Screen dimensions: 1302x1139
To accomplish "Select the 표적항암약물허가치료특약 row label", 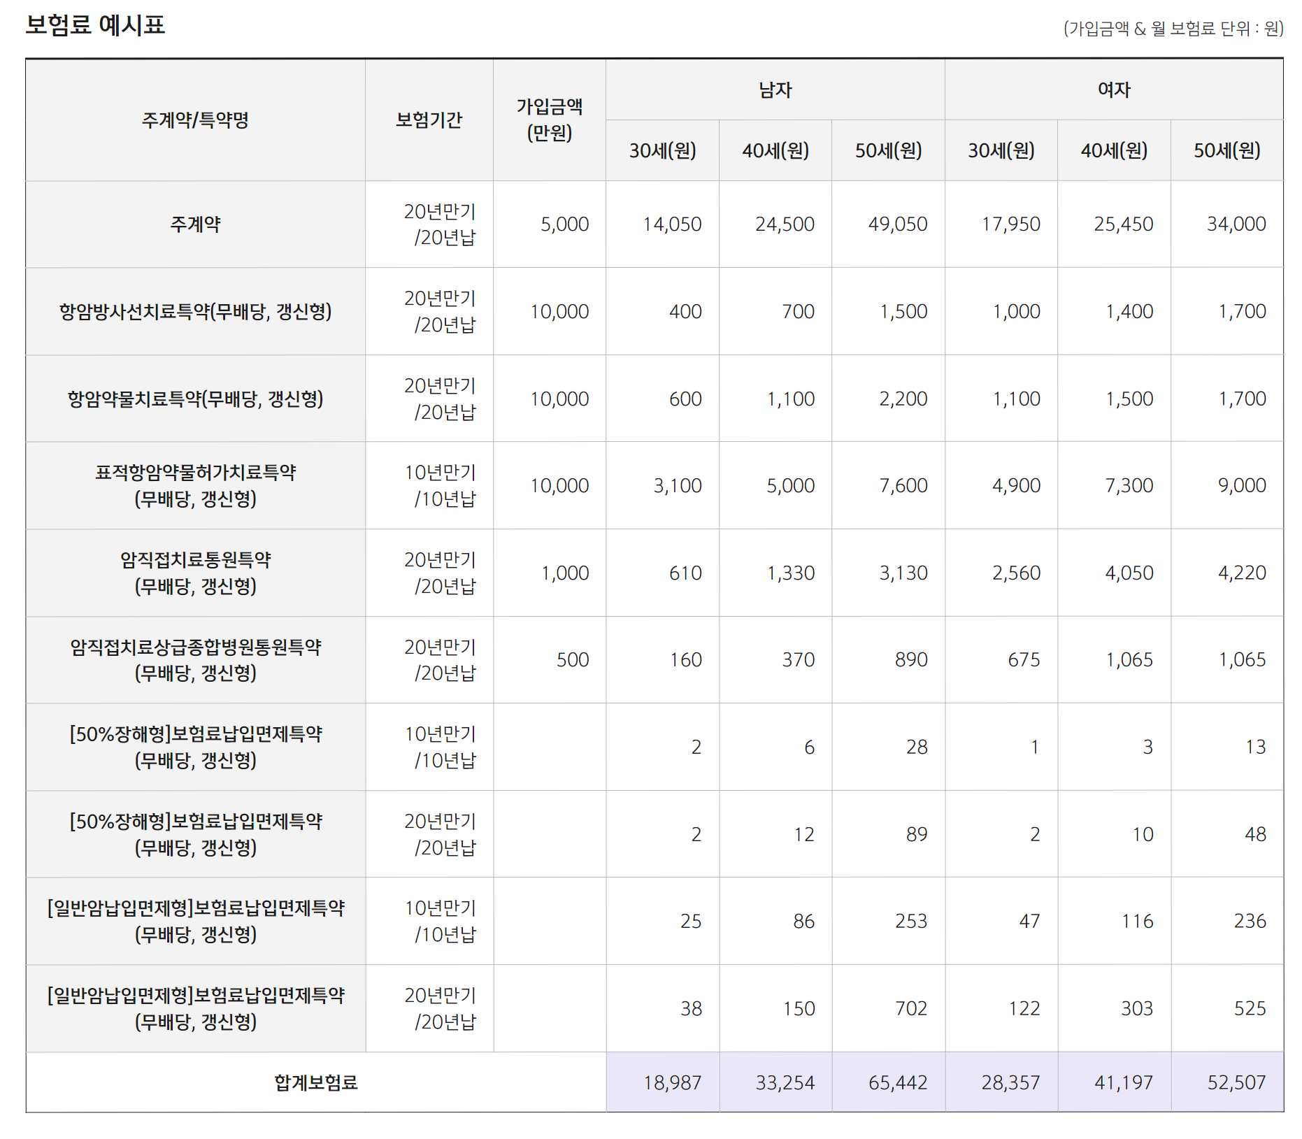I will pos(194,485).
